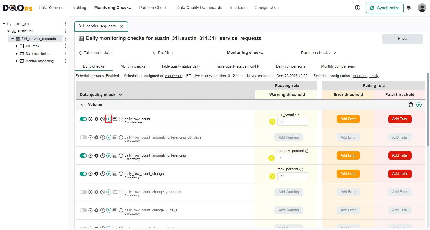Disable the daily_row_count_change check
The height and width of the screenshot is (230, 430).
(x=83, y=174)
